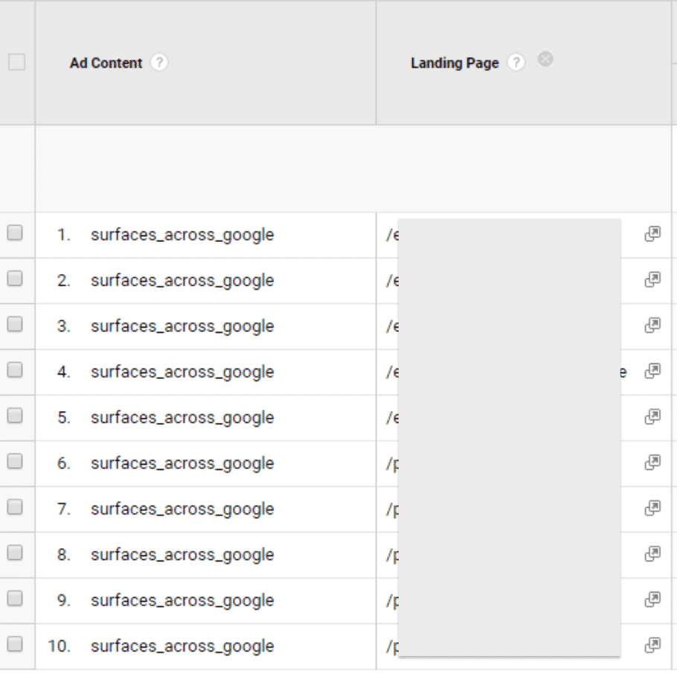677x685 pixels.
Task: Open row 1 landing page in new window
Action: [652, 234]
